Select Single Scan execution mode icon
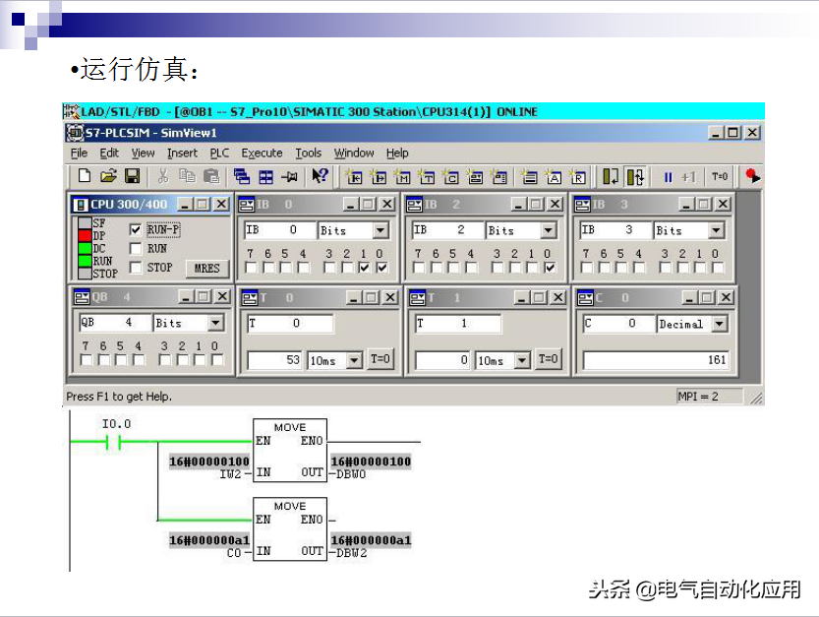The image size is (819, 617). [610, 177]
